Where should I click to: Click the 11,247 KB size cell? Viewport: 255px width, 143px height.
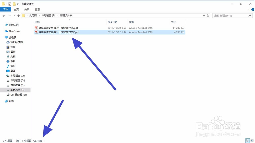click(178, 28)
